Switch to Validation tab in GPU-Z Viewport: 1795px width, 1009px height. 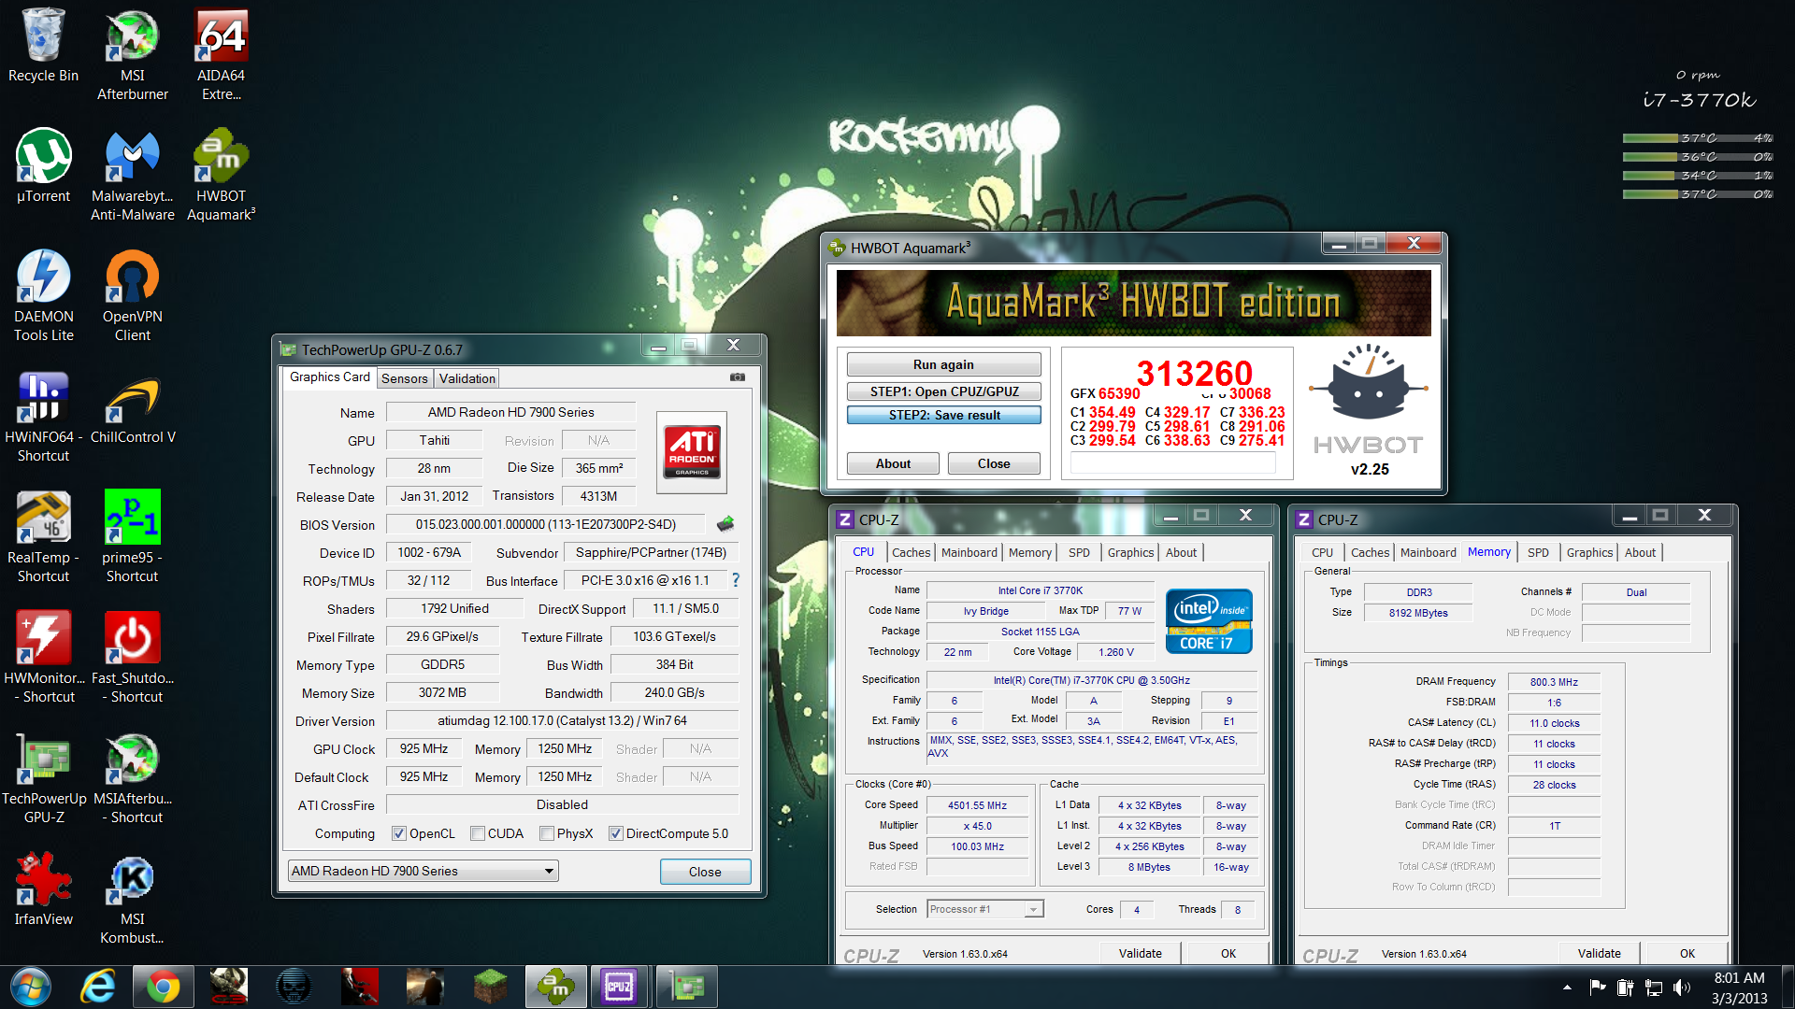tap(467, 378)
